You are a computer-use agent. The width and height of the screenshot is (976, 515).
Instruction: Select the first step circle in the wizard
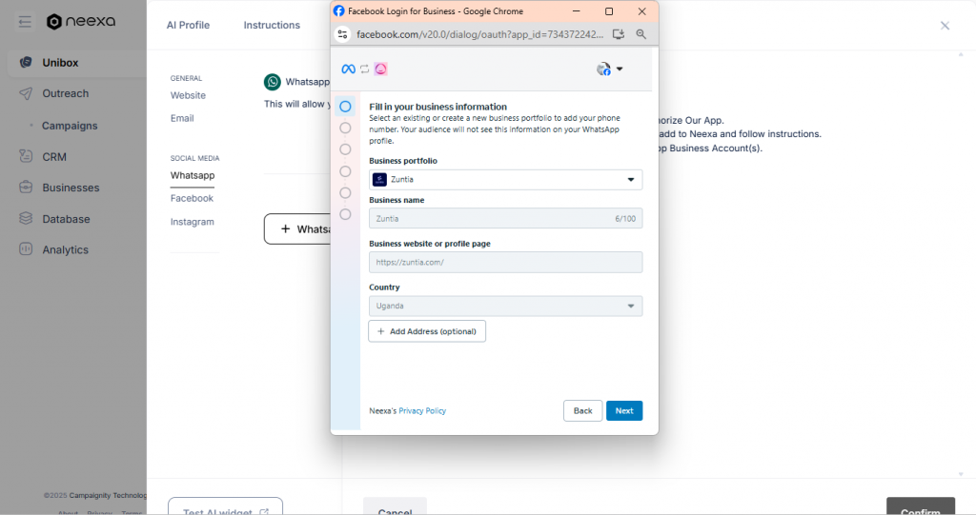[x=345, y=107]
